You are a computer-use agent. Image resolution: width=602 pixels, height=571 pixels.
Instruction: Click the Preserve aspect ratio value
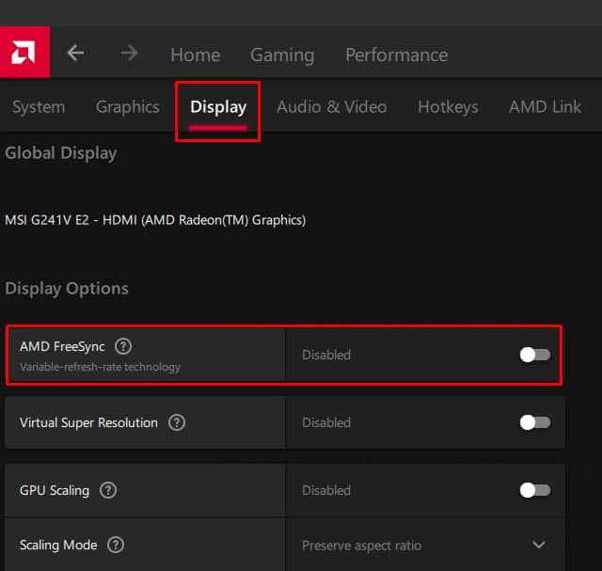[361, 546]
